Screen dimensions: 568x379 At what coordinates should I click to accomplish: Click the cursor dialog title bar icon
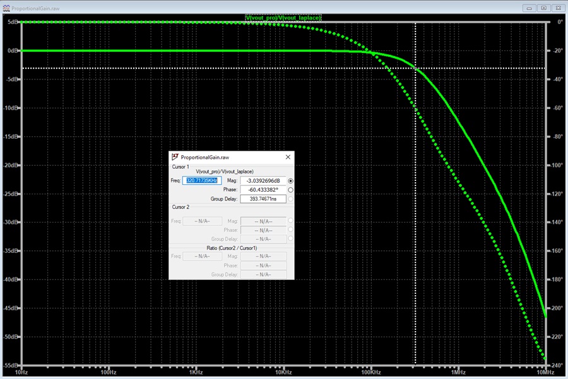click(x=175, y=157)
